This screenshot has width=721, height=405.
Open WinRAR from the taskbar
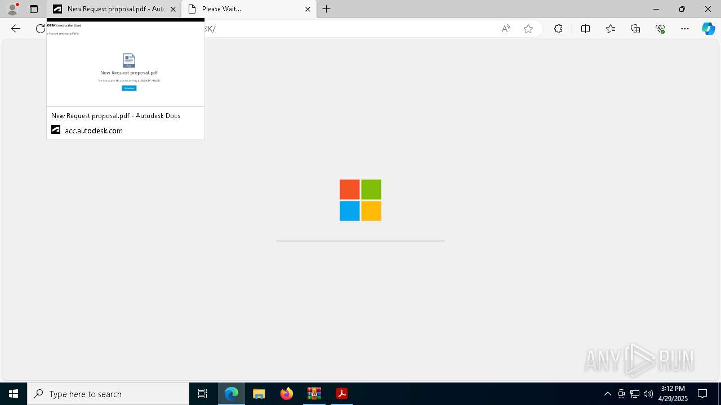tap(314, 394)
